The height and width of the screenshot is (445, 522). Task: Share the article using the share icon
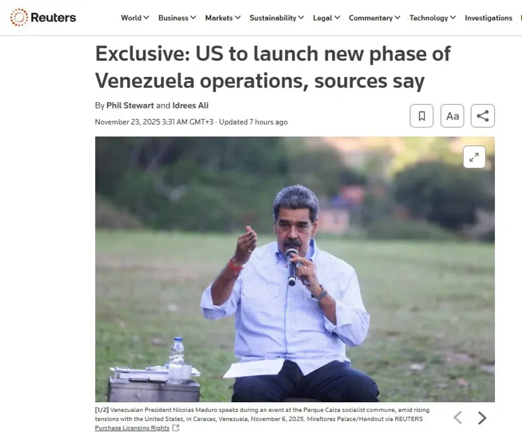[x=483, y=116]
